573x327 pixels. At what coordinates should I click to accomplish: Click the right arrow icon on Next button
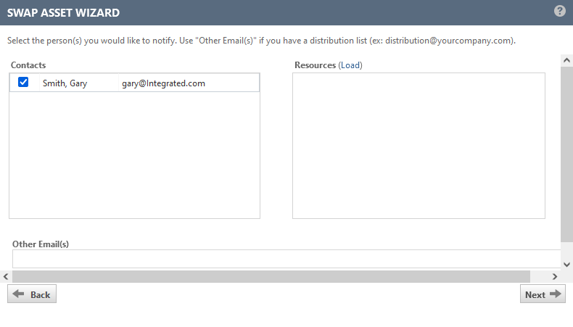pyautogui.click(x=556, y=294)
